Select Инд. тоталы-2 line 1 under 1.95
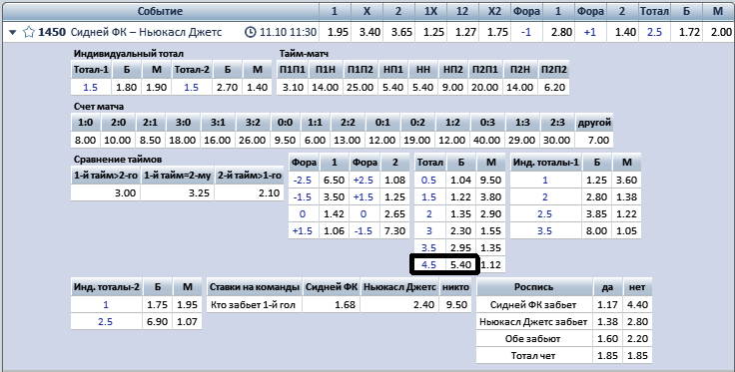 click(188, 304)
